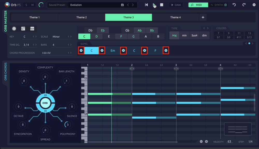Screen dimensions: 259x149
Task: Toggle the M button next to Orb logo
Action: point(33,5)
